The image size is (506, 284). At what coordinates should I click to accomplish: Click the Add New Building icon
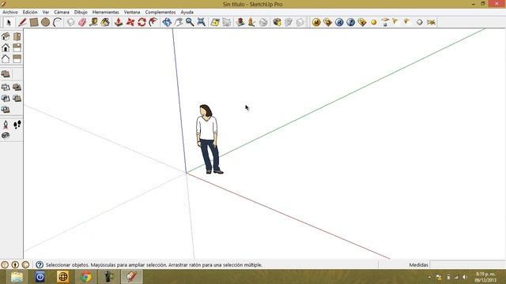pyautogui.click(x=240, y=22)
